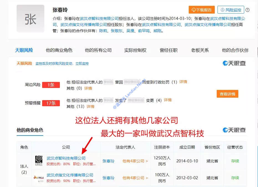This screenshot has width=258, height=187.
Task: Click 湖北省 in the 2014-03-10 row
Action: (212, 161)
